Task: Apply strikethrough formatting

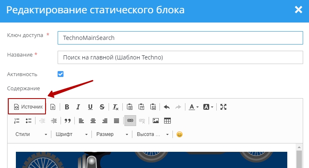Action: point(102,107)
